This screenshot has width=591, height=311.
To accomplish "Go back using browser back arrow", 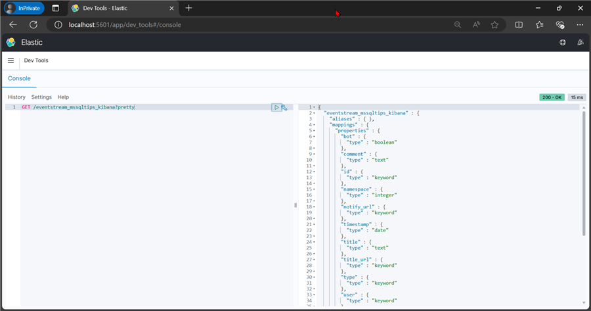I will pyautogui.click(x=13, y=24).
